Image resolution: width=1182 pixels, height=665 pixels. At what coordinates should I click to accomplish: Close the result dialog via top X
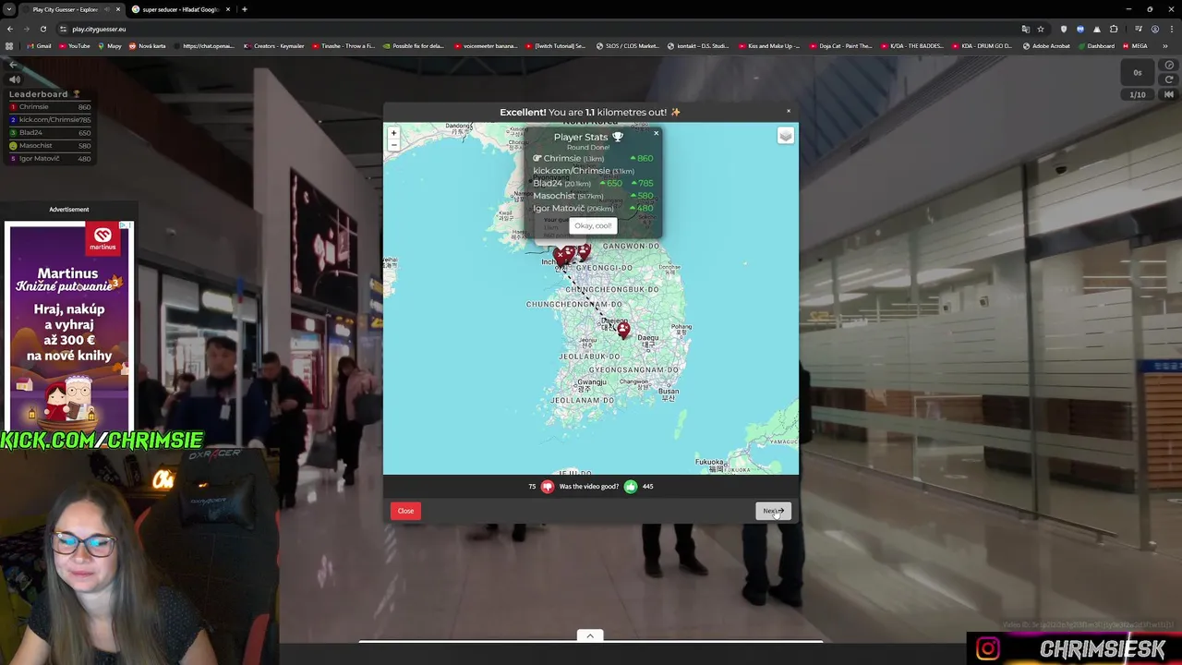click(789, 111)
